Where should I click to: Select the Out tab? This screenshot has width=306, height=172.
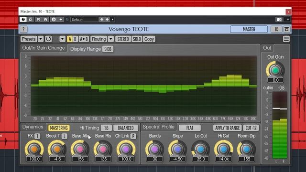click(x=267, y=48)
